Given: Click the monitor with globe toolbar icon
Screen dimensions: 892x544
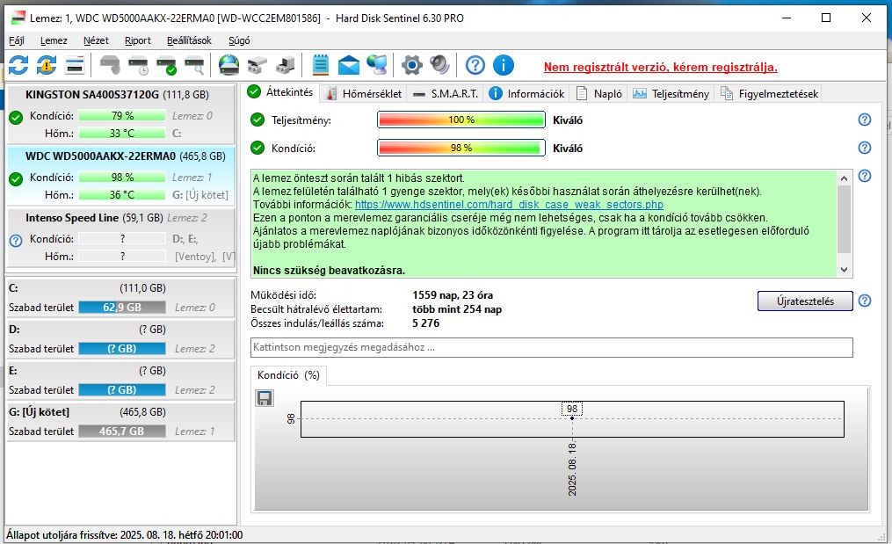Looking at the screenshot, I should click(377, 65).
